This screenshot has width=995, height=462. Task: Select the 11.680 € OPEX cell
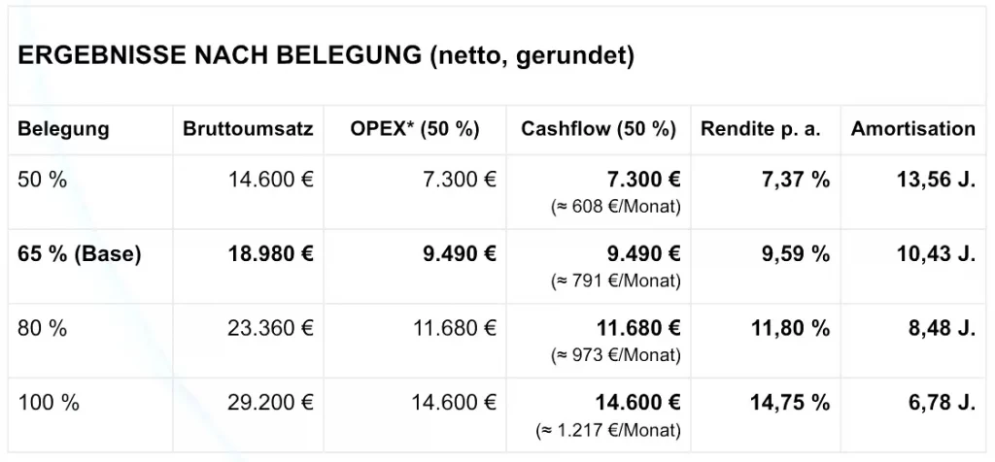pyautogui.click(x=455, y=329)
